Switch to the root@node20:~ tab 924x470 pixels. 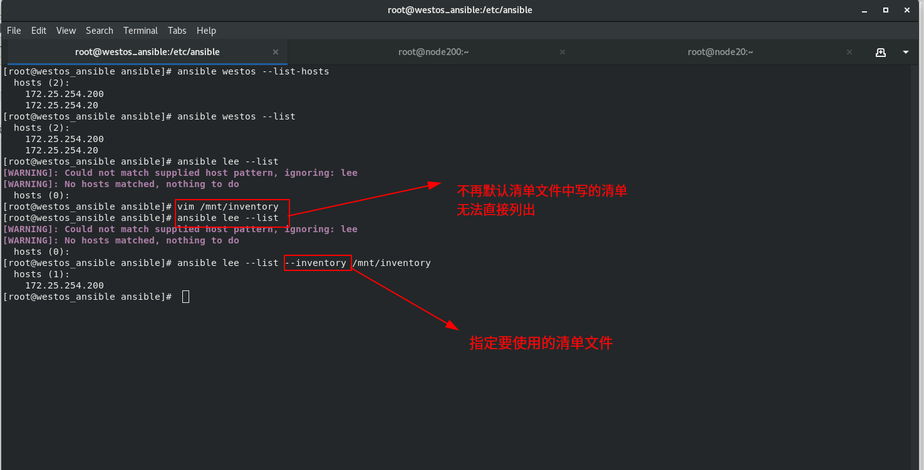click(x=720, y=52)
